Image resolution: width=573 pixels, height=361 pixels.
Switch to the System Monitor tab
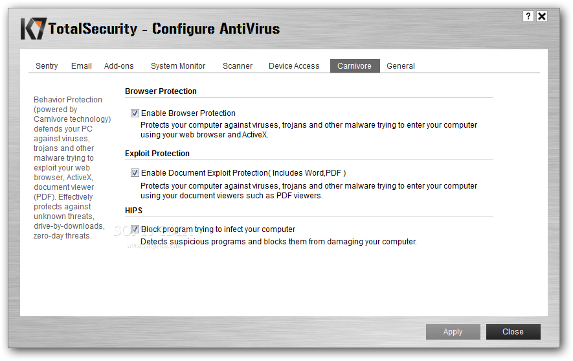pyautogui.click(x=178, y=66)
